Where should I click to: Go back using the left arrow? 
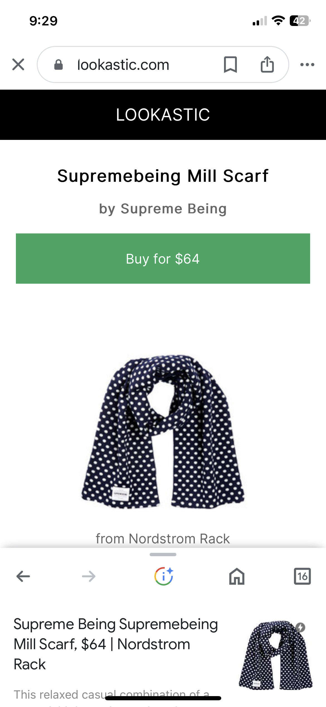23,576
